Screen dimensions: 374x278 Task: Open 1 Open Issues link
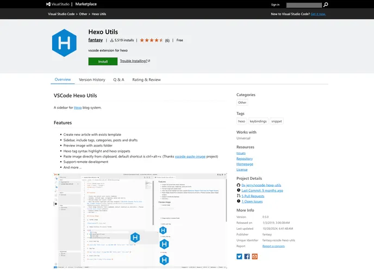point(252,201)
